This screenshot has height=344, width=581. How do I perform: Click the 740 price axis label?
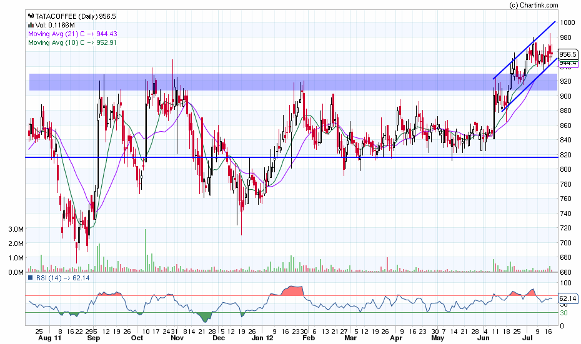(565, 214)
